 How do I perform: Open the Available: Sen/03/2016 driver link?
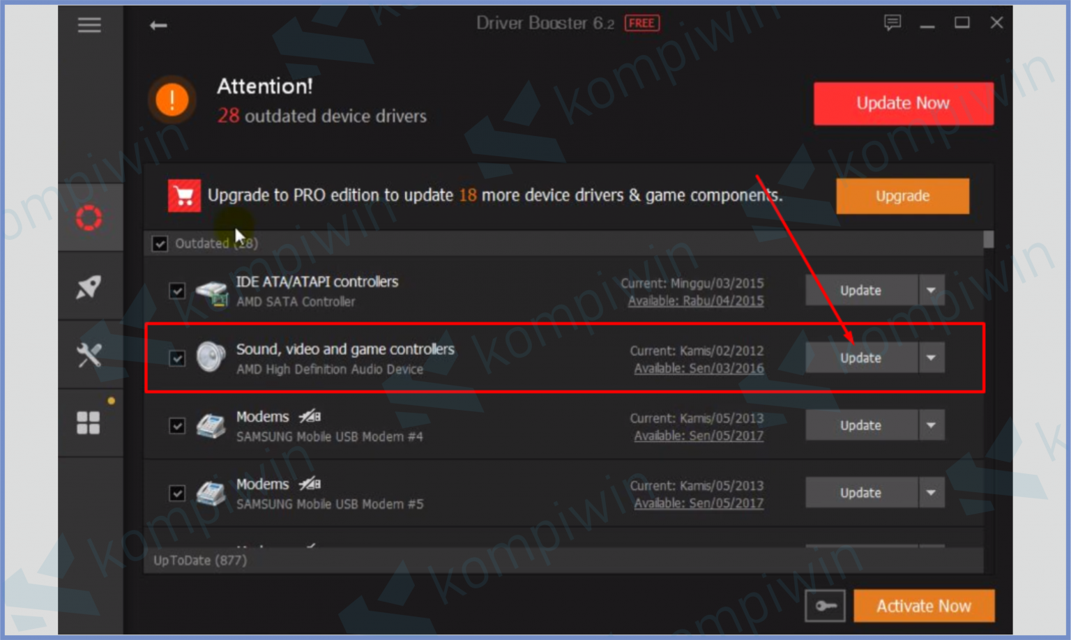point(699,369)
